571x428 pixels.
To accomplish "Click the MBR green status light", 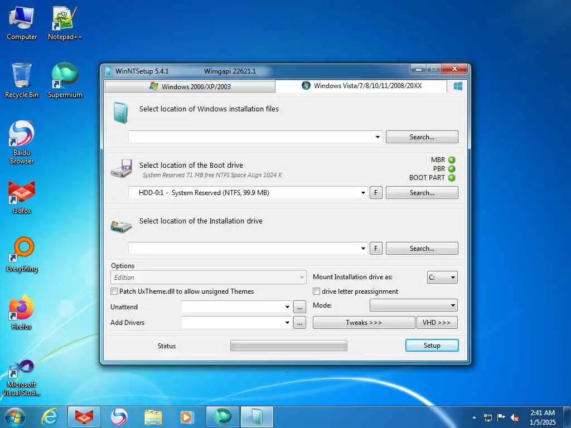I will tap(452, 160).
